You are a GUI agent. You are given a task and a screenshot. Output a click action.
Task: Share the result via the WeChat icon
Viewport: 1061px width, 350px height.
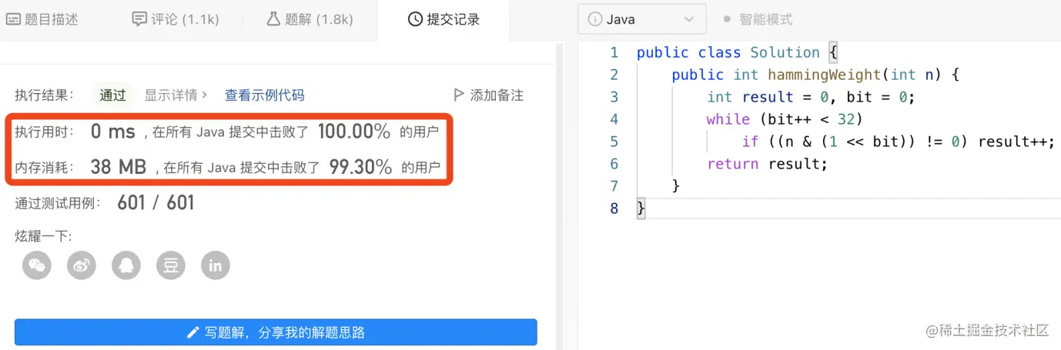pos(37,265)
